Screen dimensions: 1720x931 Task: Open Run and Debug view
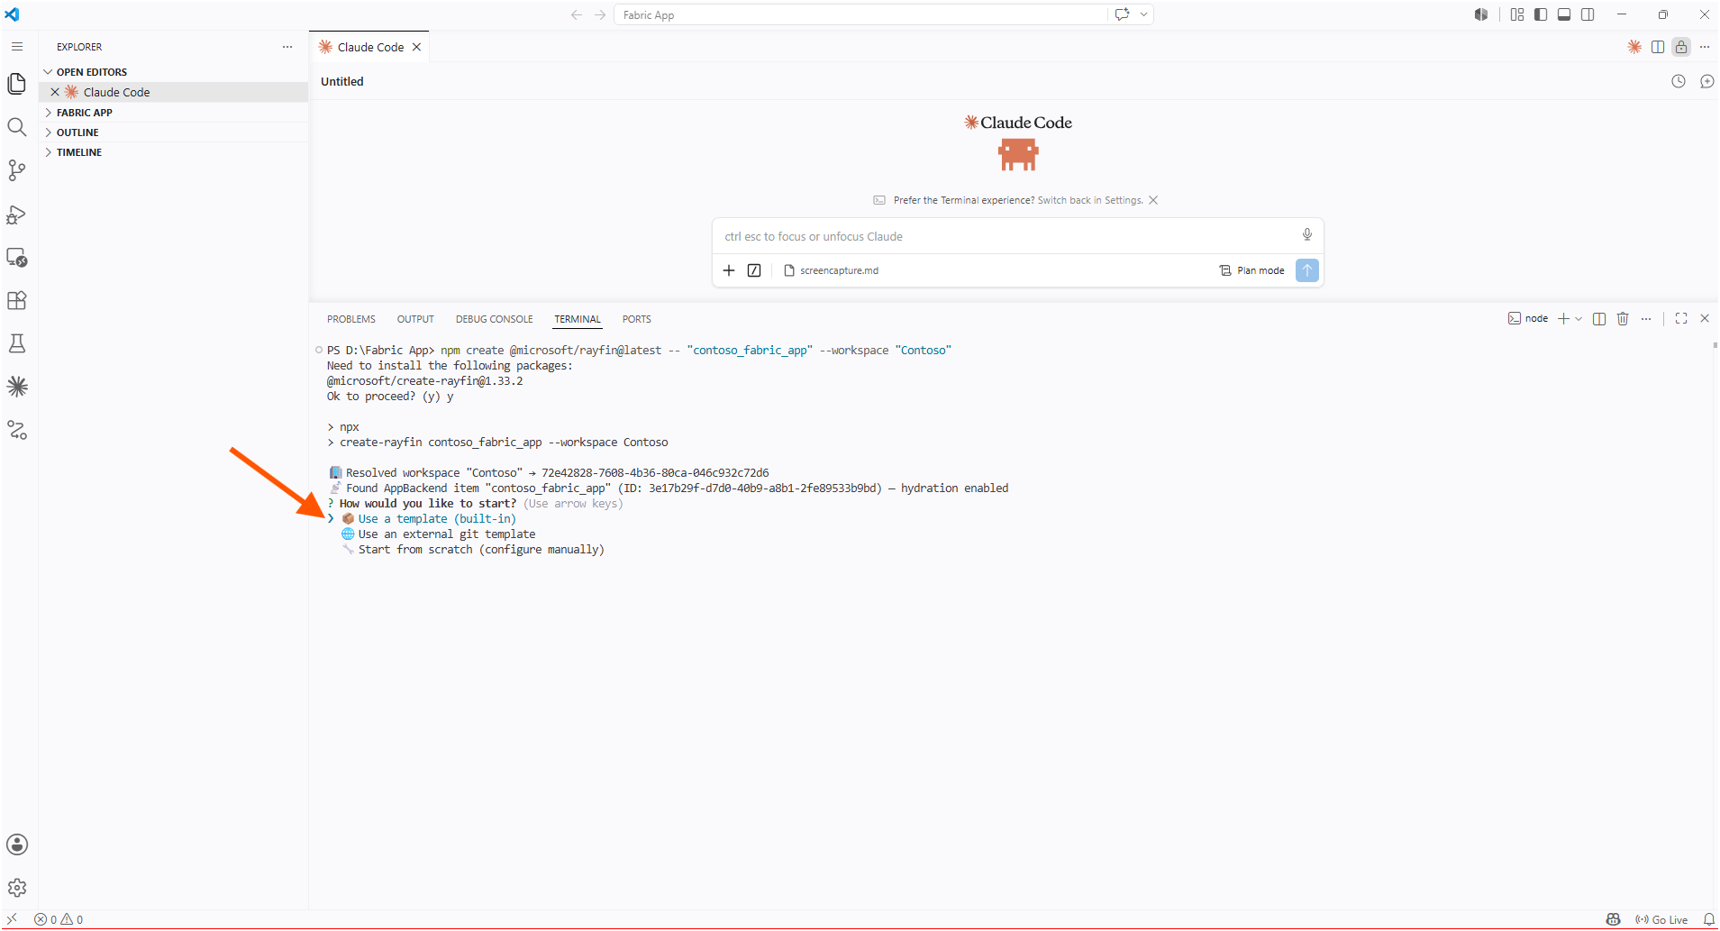(17, 214)
